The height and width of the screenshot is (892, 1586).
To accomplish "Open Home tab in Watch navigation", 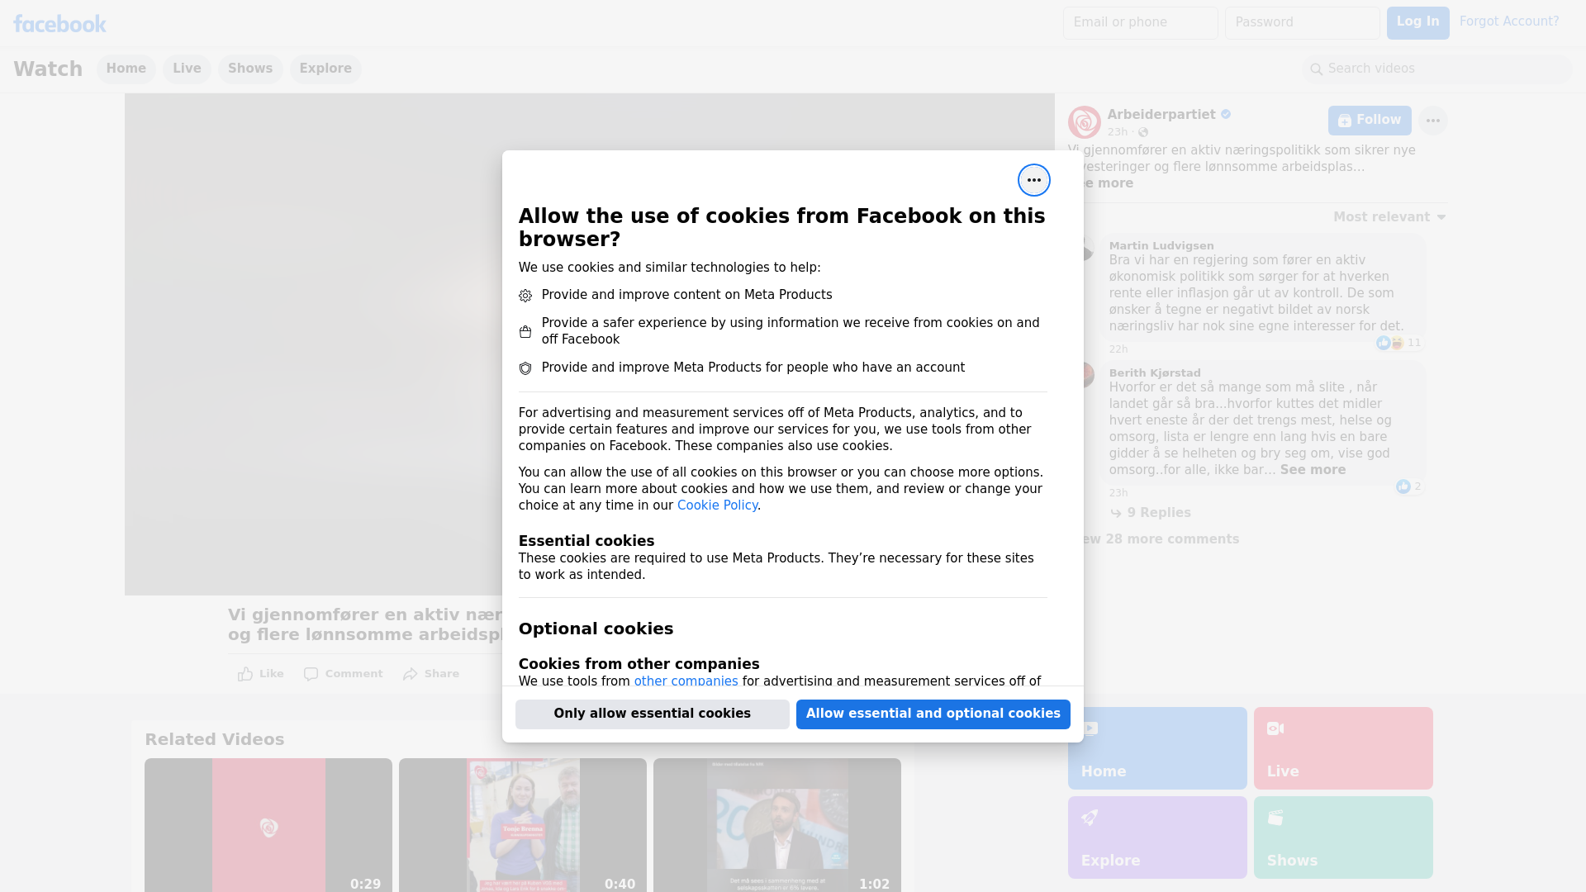I will [x=126, y=69].
